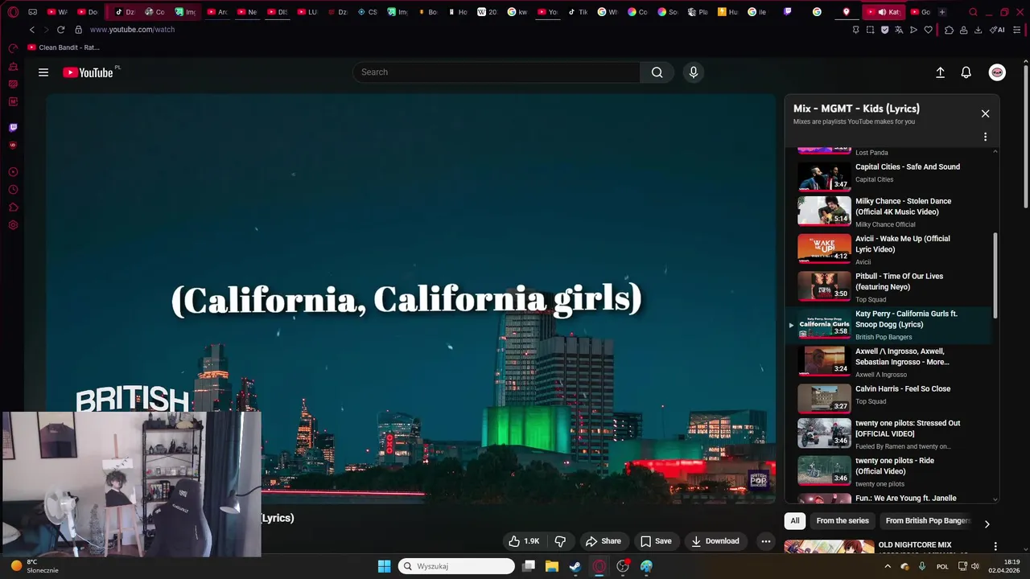Go back in browser history
Viewport: 1030px width, 579px height.
pyautogui.click(x=32, y=30)
